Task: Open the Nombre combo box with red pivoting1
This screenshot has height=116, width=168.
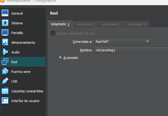Action: click(x=131, y=50)
